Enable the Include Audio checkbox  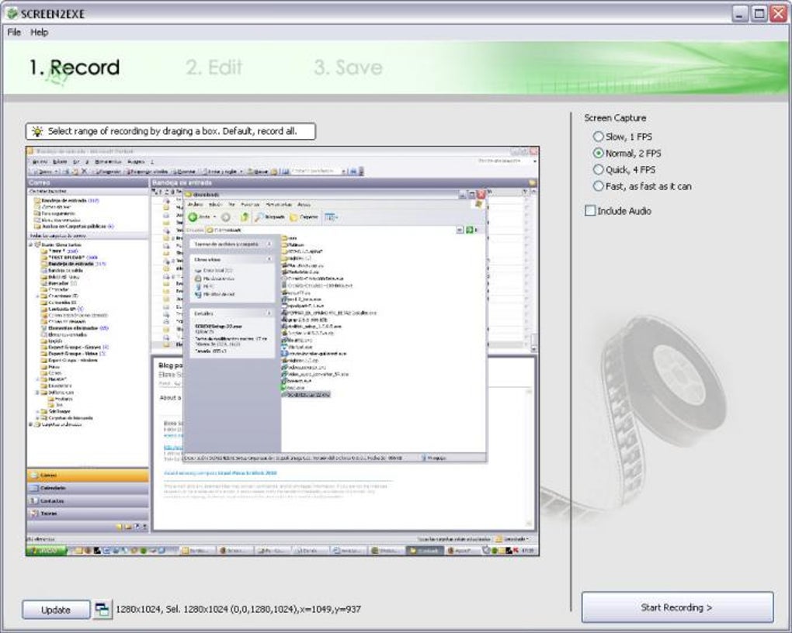click(x=590, y=210)
